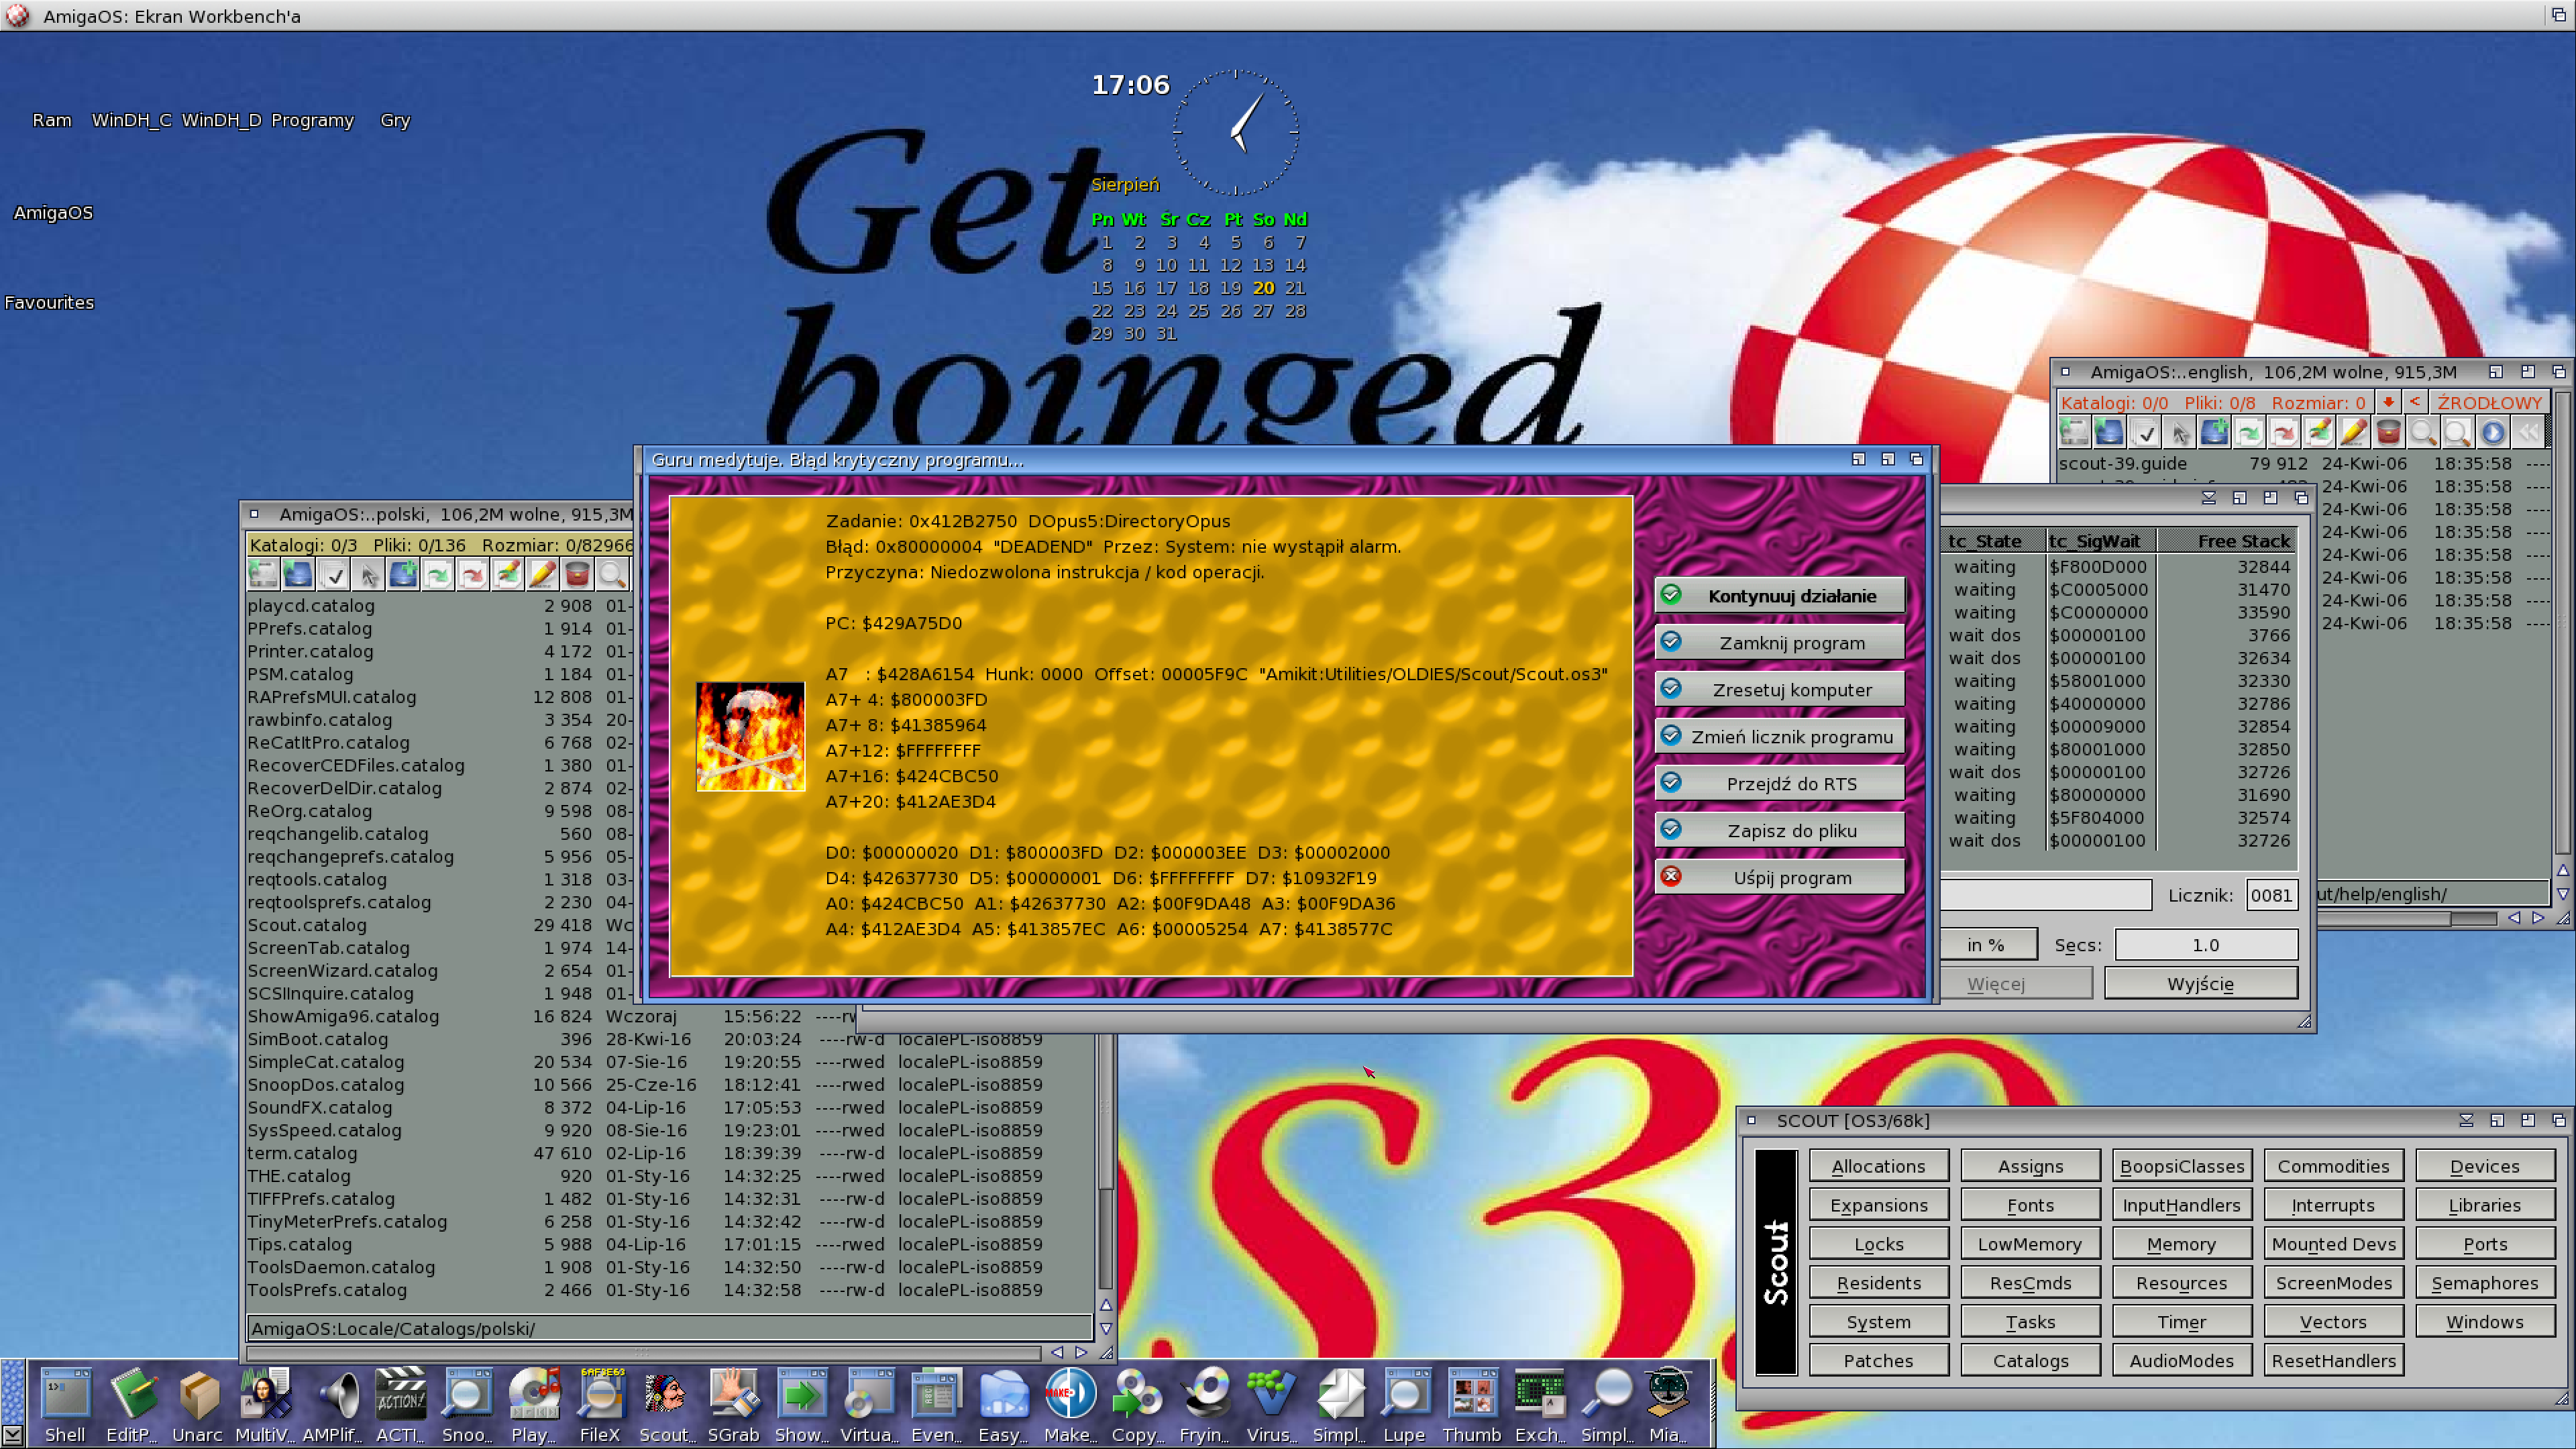
Task: Open BoopsiClasses in SCOUT window
Action: coord(2181,1166)
